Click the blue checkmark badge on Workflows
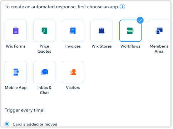The width and height of the screenshot is (173, 129). (x=140, y=20)
